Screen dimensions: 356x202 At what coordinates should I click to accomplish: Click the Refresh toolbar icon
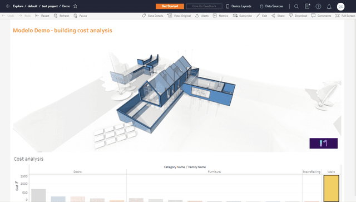61,16
